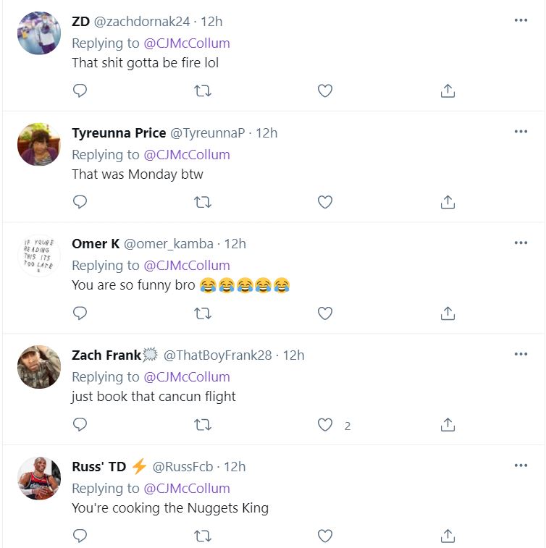Open @ThatBoyFrank28 profile handle

click(217, 355)
